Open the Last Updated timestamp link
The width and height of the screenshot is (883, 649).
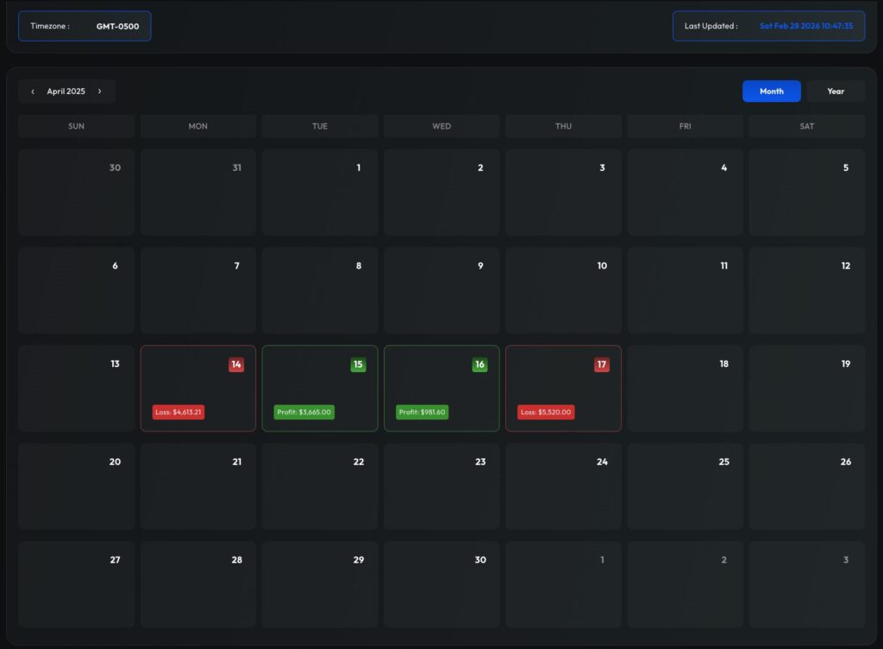coord(807,26)
